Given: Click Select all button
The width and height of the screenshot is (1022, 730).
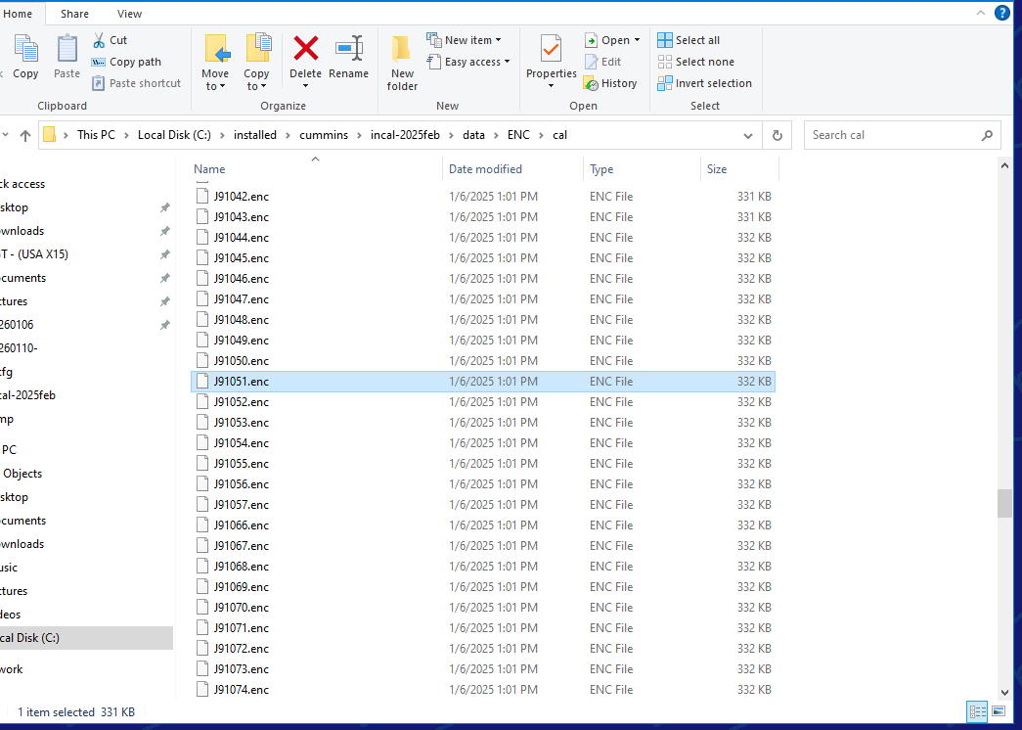Looking at the screenshot, I should pos(689,40).
